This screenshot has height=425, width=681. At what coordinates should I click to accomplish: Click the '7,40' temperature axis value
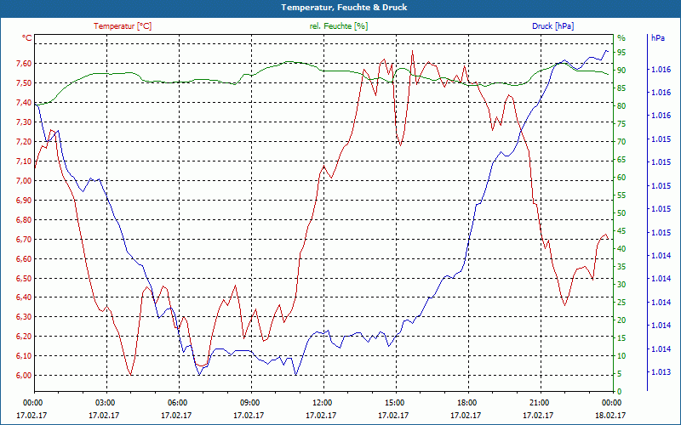click(x=24, y=103)
